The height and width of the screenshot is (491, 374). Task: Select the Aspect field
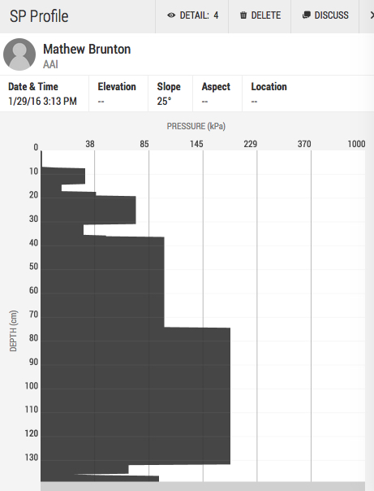pos(217,93)
